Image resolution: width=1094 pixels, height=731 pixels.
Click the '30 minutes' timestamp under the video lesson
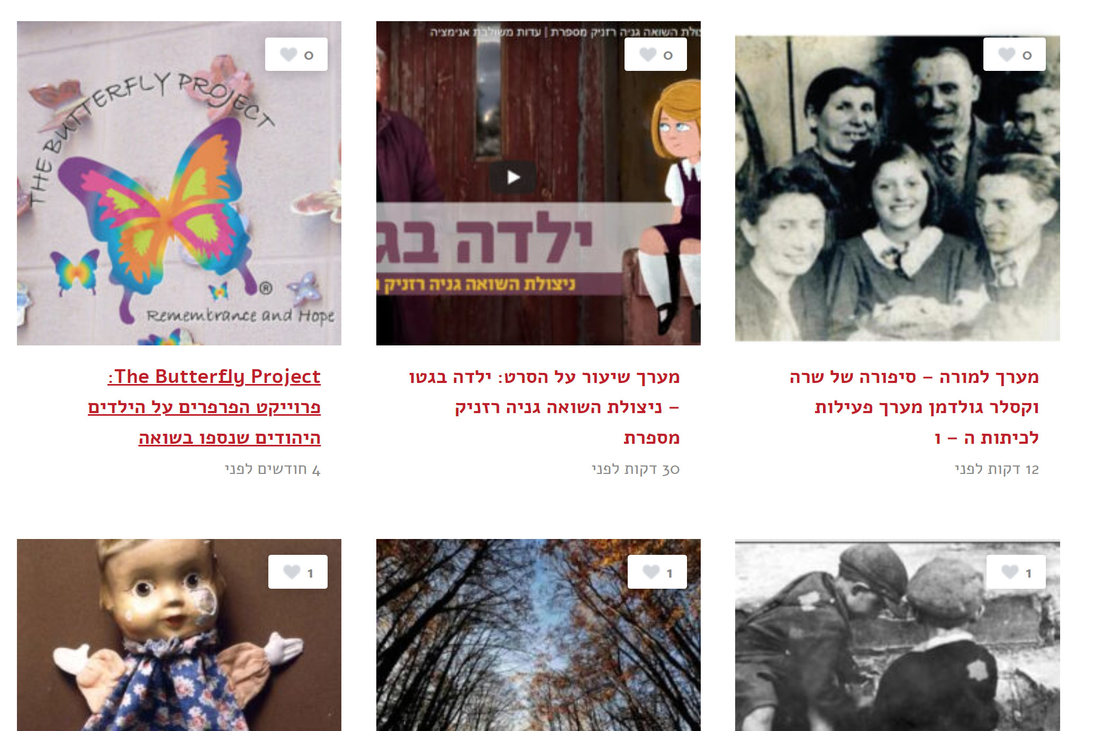[x=636, y=470]
